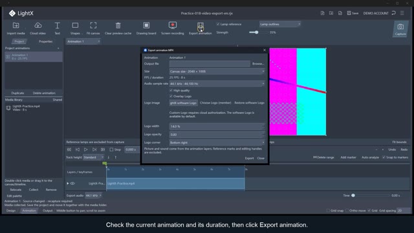
Task: Toggle Lamp reference checkbox
Action: click(218, 24)
